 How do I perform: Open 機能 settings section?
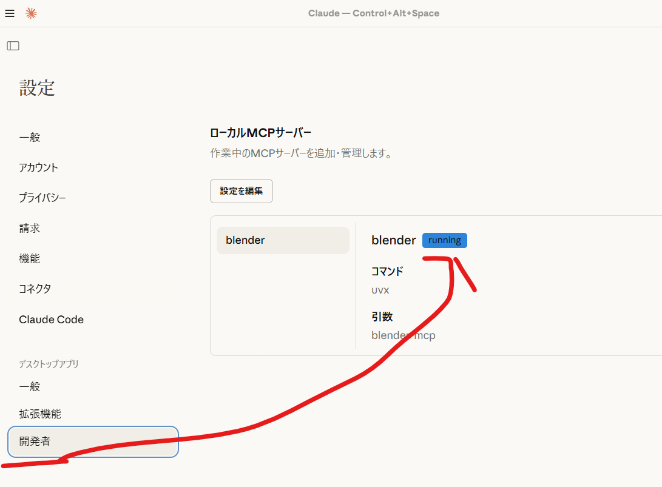[x=30, y=259]
